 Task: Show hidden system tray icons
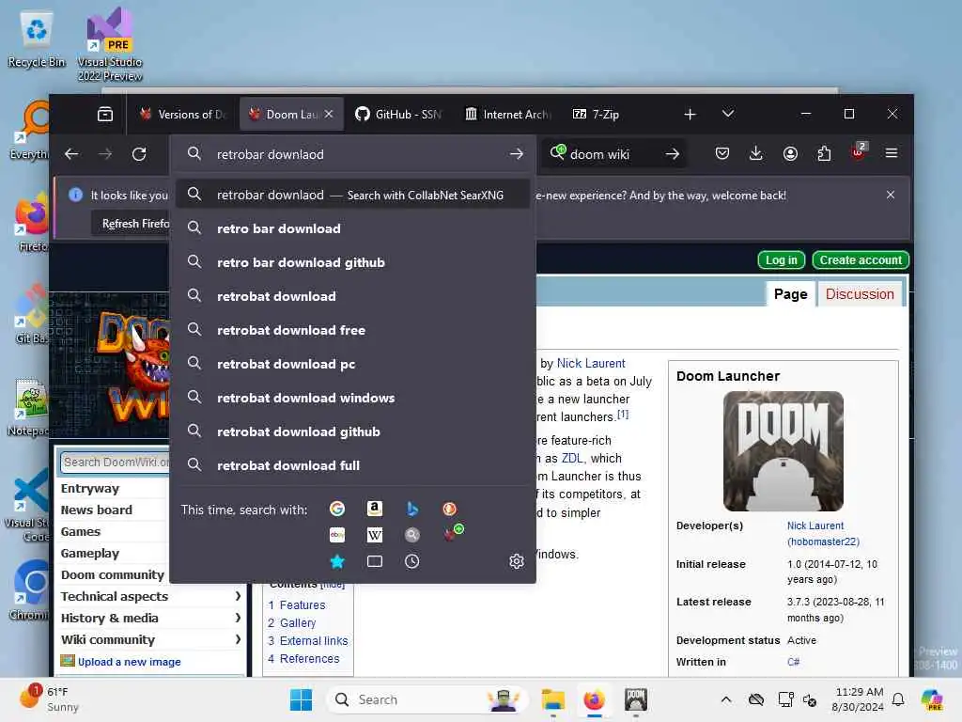pyautogui.click(x=726, y=699)
